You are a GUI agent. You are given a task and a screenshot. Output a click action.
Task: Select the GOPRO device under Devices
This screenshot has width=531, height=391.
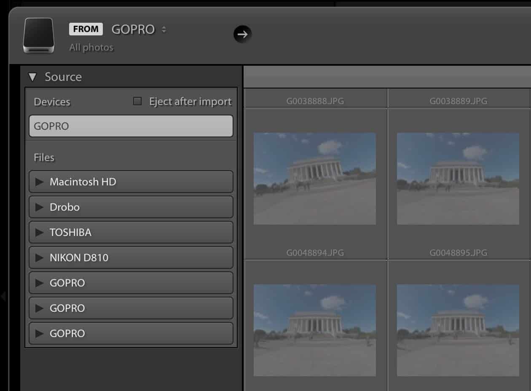point(131,126)
